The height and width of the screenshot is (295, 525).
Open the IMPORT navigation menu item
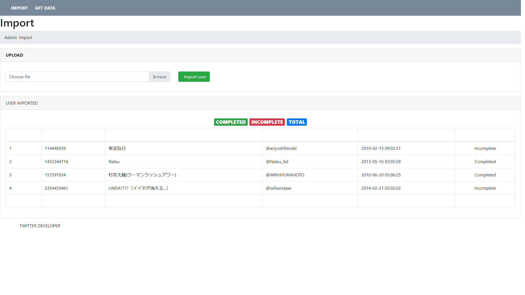[19, 8]
